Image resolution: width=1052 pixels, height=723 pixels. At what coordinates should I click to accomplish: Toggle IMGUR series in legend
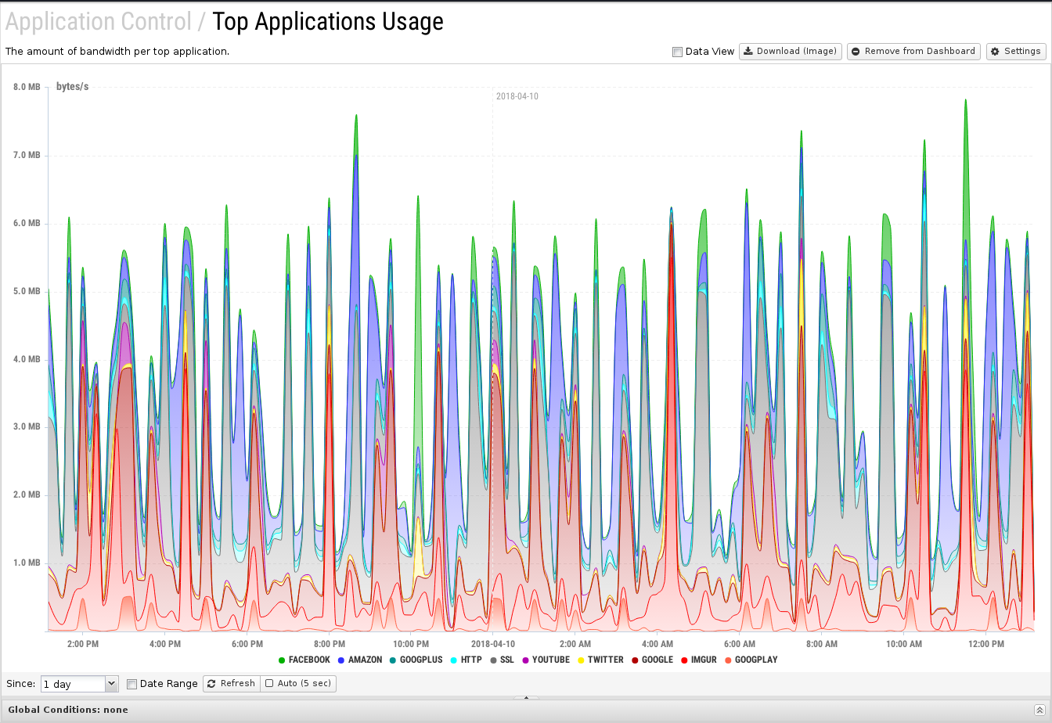698,660
